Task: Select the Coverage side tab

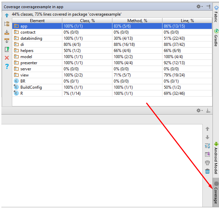Action: coord(216,193)
